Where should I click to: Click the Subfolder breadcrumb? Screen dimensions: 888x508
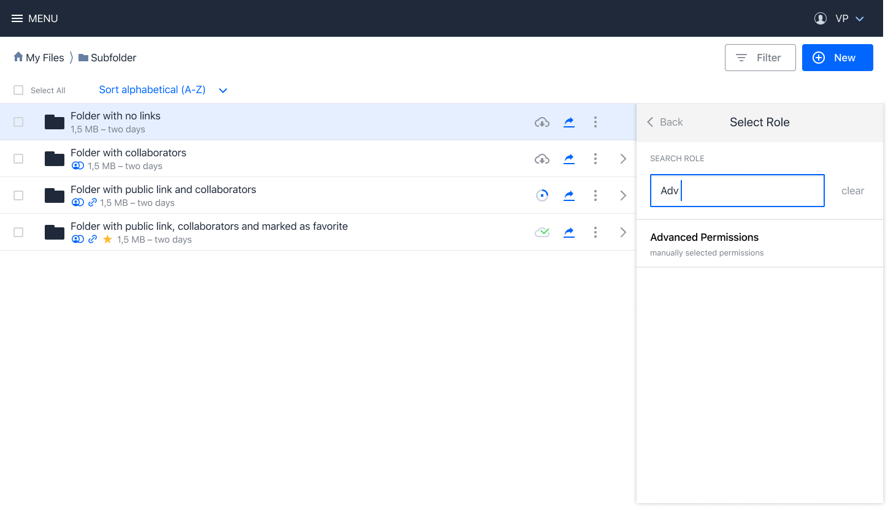(113, 58)
